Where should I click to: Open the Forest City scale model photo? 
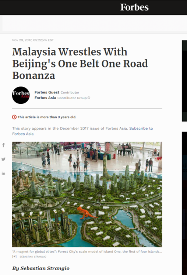pyautogui.click(x=87, y=194)
